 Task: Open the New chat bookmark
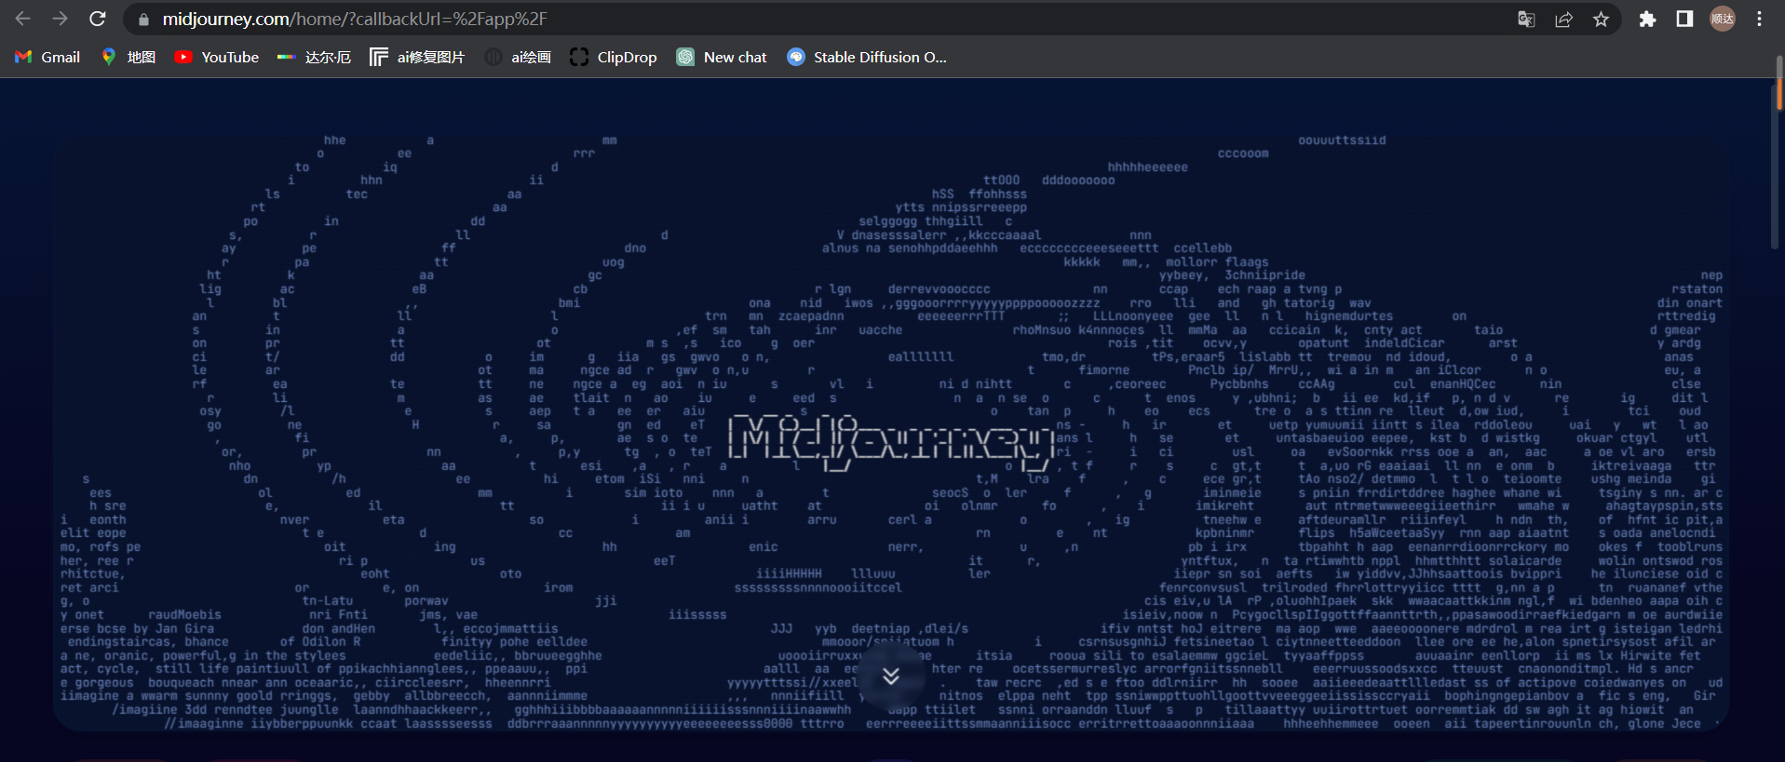pos(722,57)
